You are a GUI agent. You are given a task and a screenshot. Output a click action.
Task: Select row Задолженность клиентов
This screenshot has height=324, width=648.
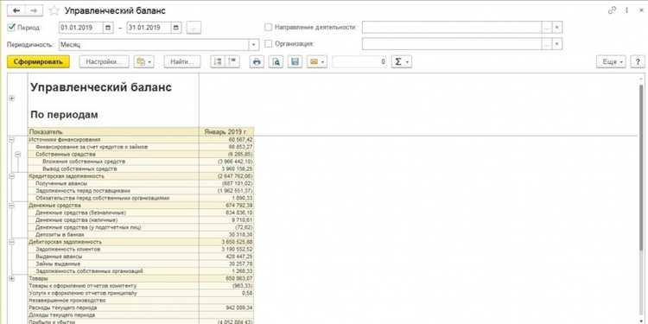coord(141,249)
